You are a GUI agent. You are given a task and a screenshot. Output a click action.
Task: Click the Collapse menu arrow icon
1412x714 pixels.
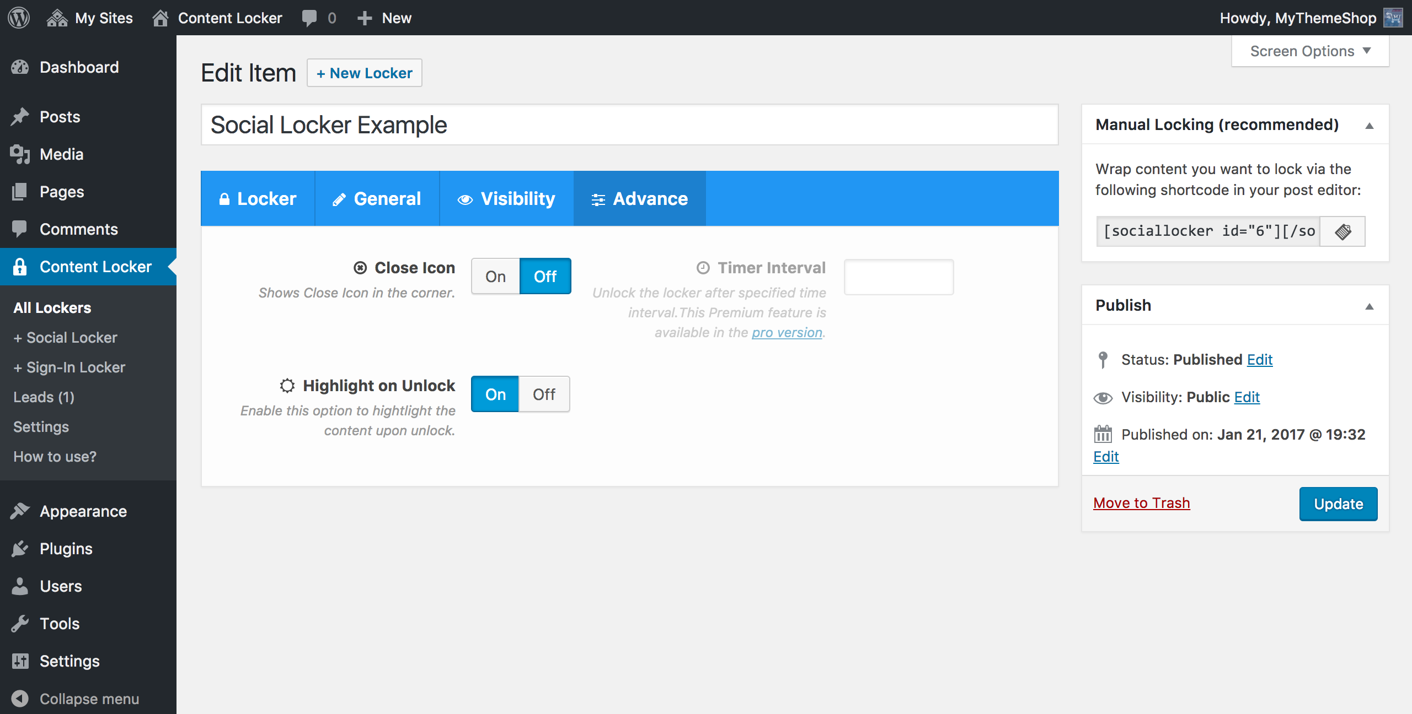(x=20, y=699)
